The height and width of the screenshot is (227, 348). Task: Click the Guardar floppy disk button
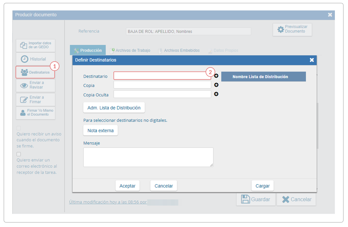(256, 199)
